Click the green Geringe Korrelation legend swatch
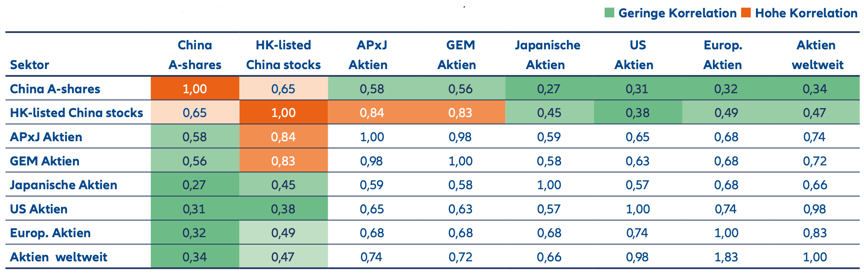 [x=609, y=13]
